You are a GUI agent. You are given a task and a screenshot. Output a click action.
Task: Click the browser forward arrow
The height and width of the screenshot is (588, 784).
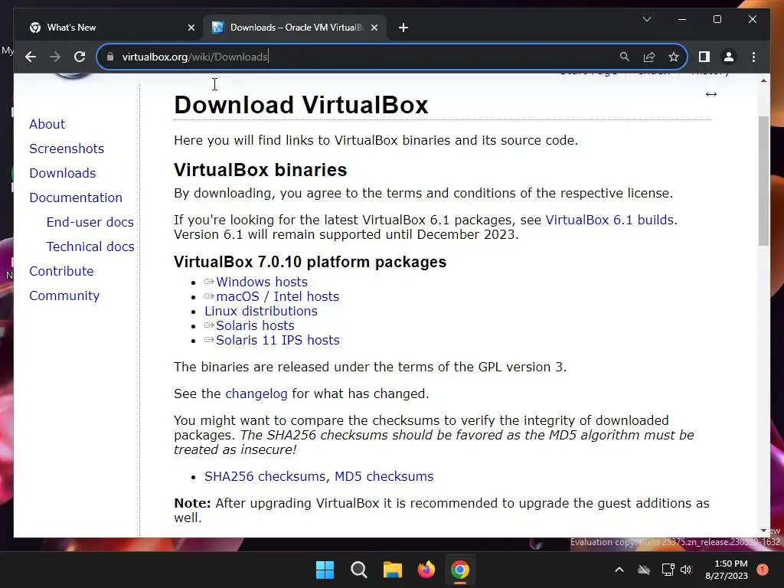(55, 57)
